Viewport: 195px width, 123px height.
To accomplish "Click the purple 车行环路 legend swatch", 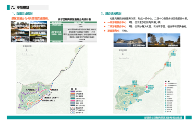I will click(73, 92).
